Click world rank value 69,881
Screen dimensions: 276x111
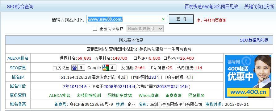pos(84,58)
